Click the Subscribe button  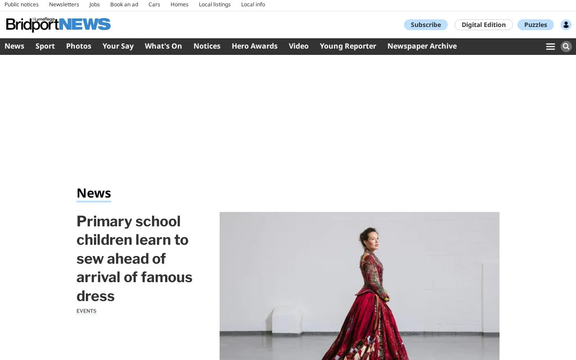pyautogui.click(x=426, y=25)
